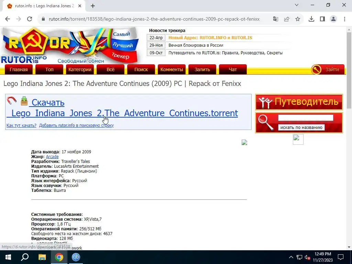Viewport: 352px width, 264px height.
Task: Open news Путеводитель по RUTOR.is
Action: click(x=225, y=53)
